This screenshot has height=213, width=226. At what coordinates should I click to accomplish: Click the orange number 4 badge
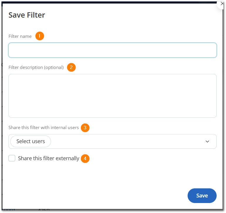click(x=85, y=158)
